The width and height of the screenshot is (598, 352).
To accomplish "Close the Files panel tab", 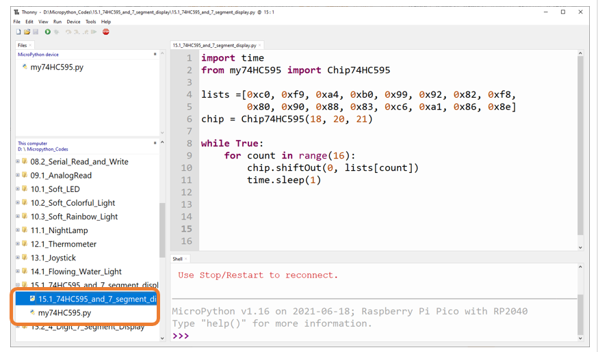I will click(31, 45).
